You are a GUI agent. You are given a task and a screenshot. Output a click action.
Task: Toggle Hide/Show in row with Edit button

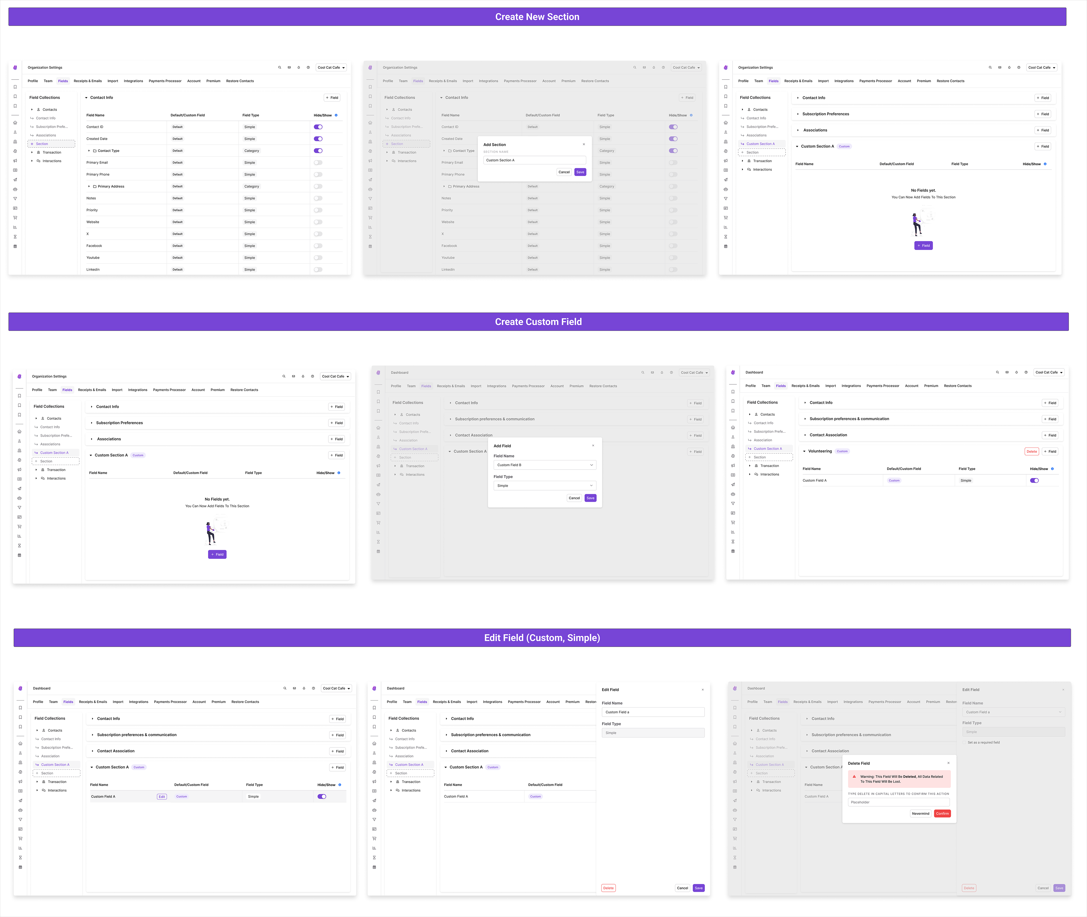coord(322,796)
